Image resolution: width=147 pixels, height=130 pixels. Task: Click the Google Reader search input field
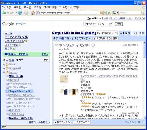[x=68, y=24]
